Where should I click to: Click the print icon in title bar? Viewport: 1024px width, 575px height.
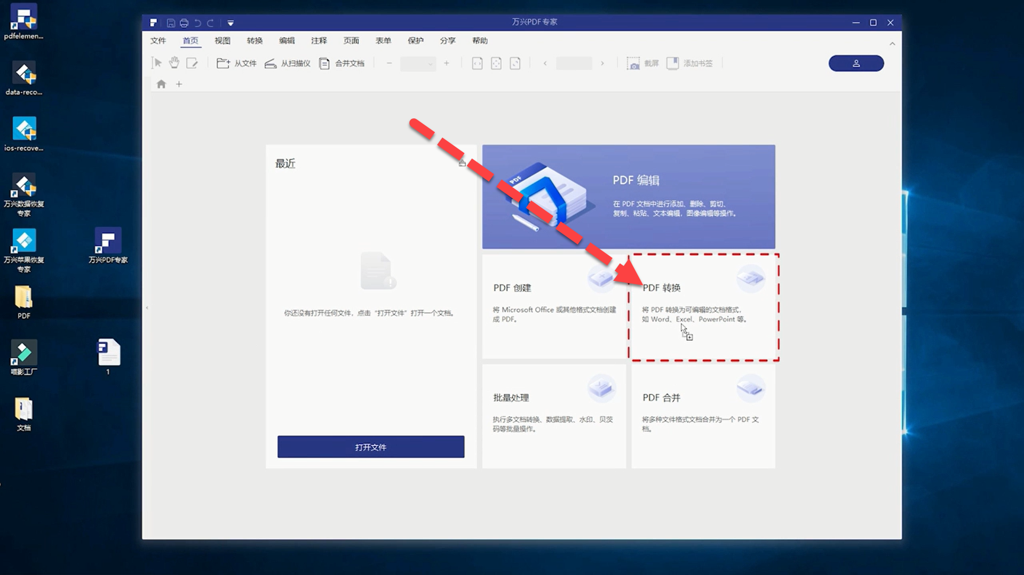[x=184, y=23]
